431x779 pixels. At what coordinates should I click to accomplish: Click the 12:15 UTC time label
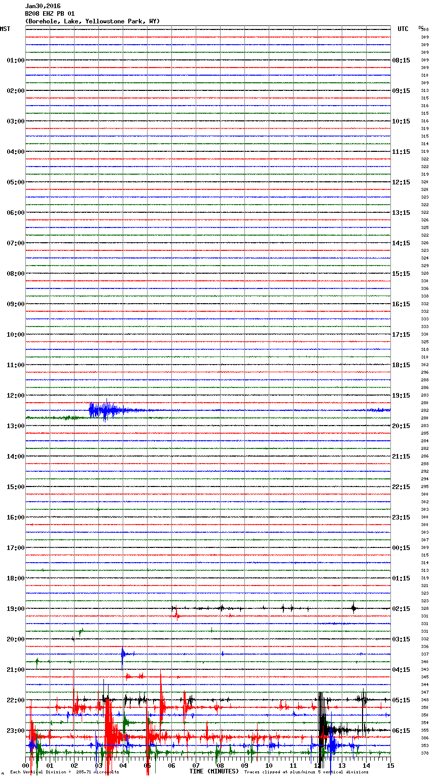point(401,182)
